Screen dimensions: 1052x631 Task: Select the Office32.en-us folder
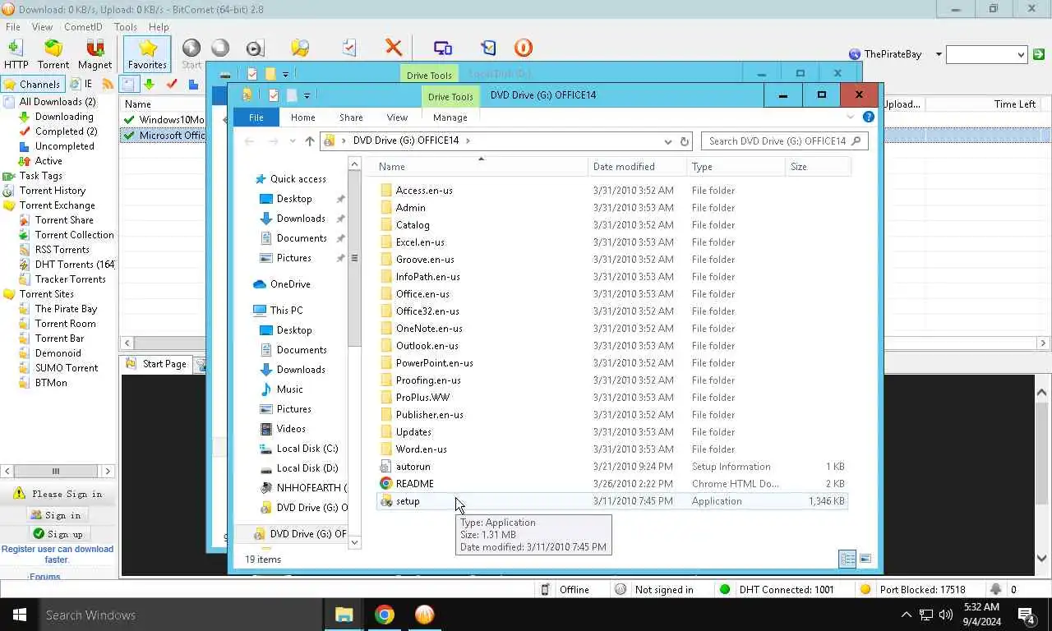[611, 311]
